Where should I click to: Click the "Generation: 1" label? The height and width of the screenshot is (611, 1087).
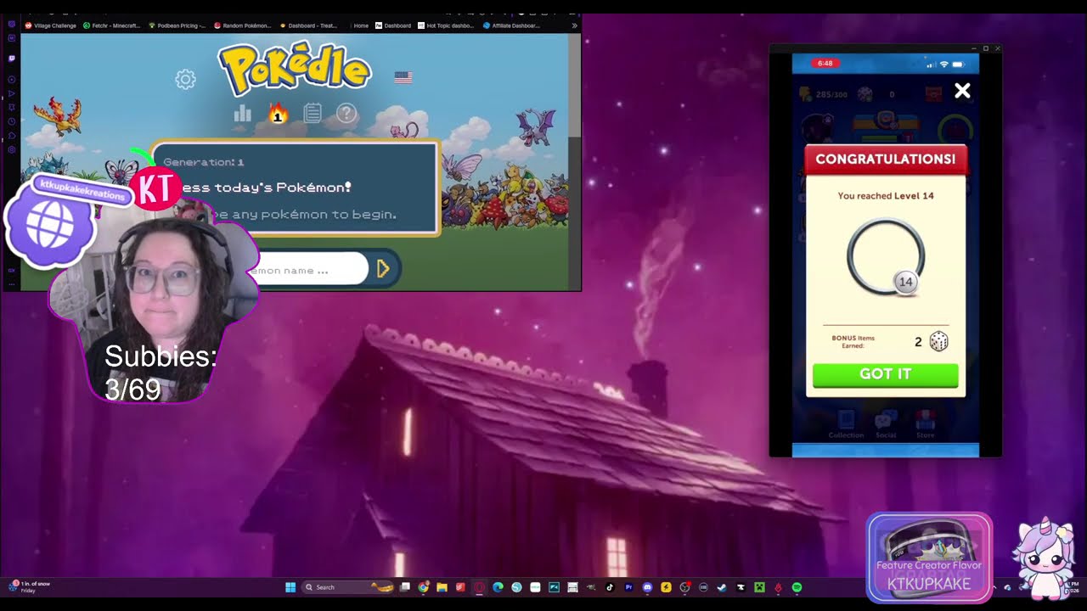click(x=204, y=161)
